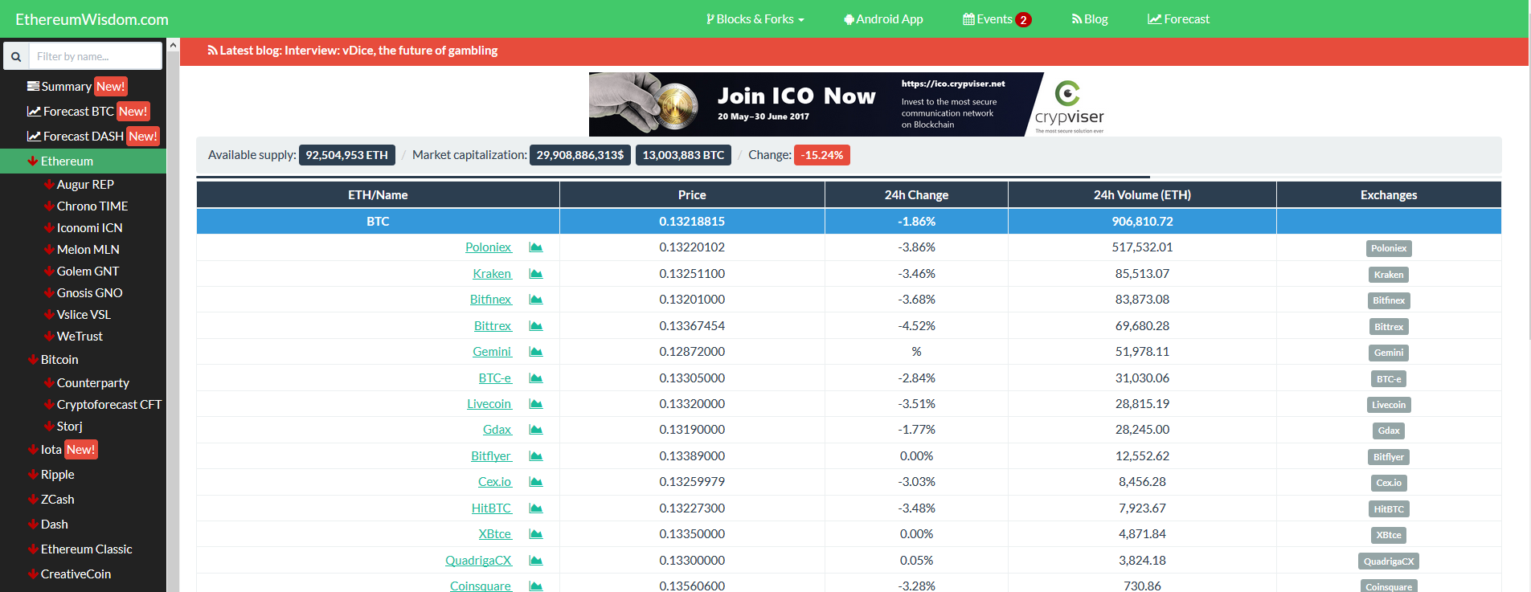Click the chart icon beside Forecast DASH
Screen dimensions: 1531x592
34,136
